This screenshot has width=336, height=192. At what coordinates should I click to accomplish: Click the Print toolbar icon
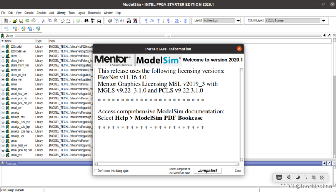point(34,21)
